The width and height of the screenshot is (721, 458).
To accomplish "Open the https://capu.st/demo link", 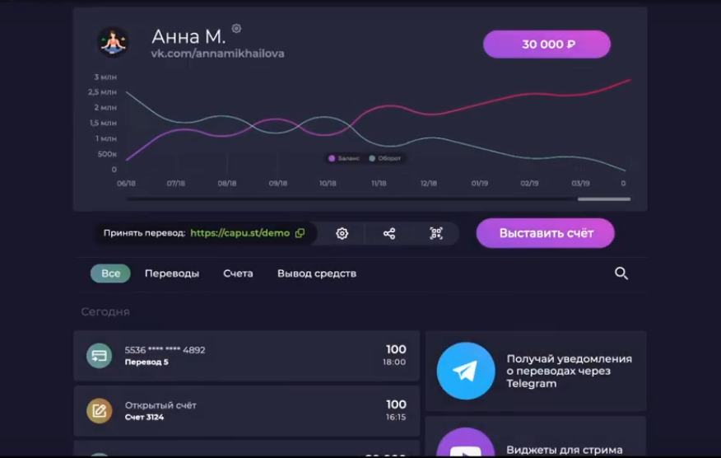I will 240,233.
